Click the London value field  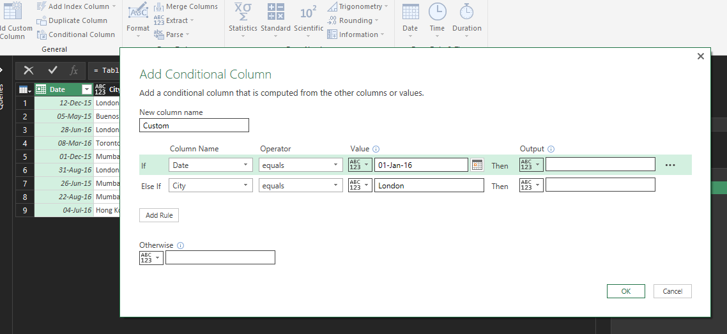(x=429, y=185)
